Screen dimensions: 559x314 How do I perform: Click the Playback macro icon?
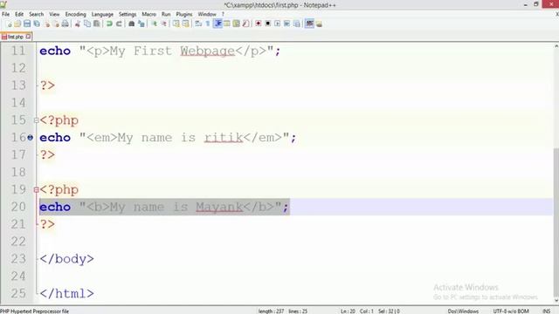[x=277, y=24]
